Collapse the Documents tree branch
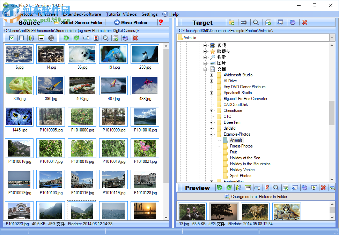This screenshot has width=339, height=235. pos(206,69)
